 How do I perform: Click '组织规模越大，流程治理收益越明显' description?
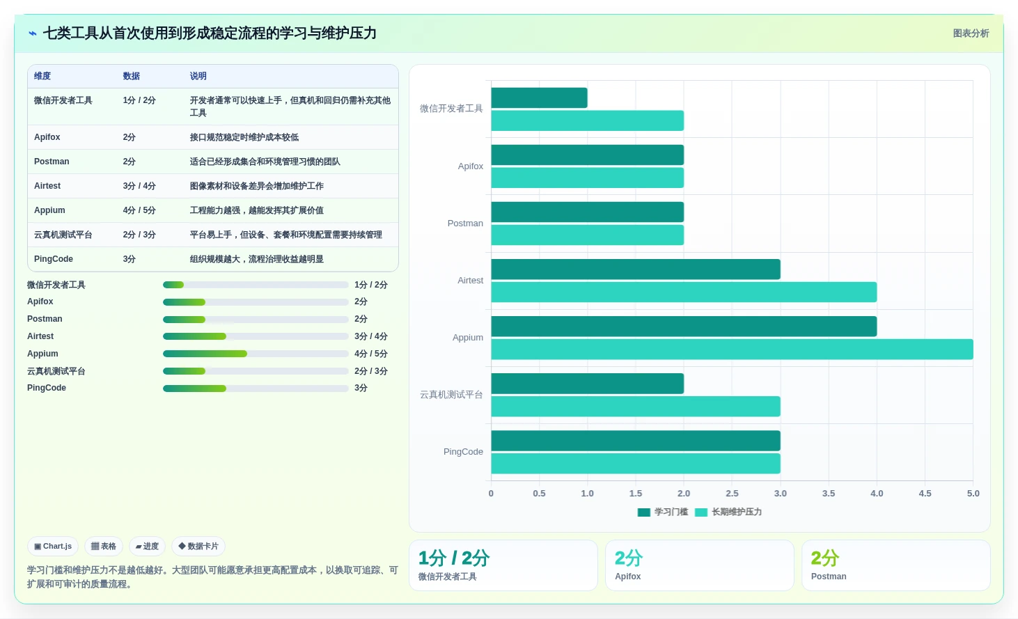pyautogui.click(x=257, y=259)
